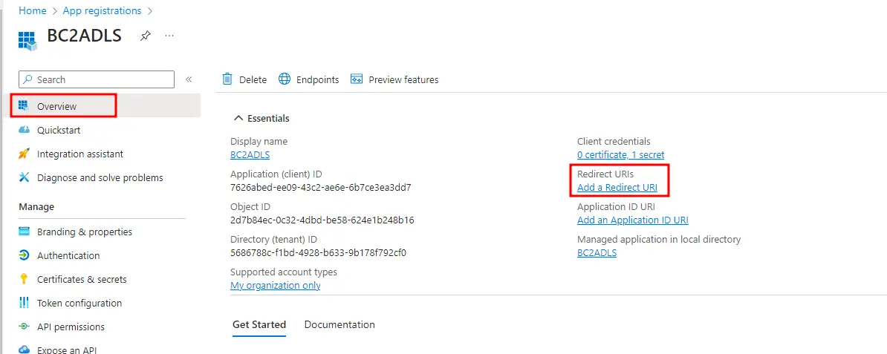Open BC2ADLS managed application link
Image resolution: width=887 pixels, height=354 pixels.
coord(597,253)
